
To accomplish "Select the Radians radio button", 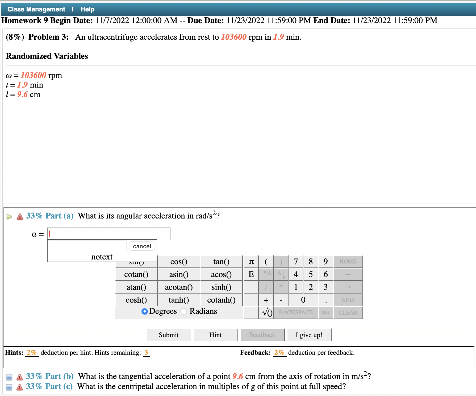I will [x=183, y=311].
